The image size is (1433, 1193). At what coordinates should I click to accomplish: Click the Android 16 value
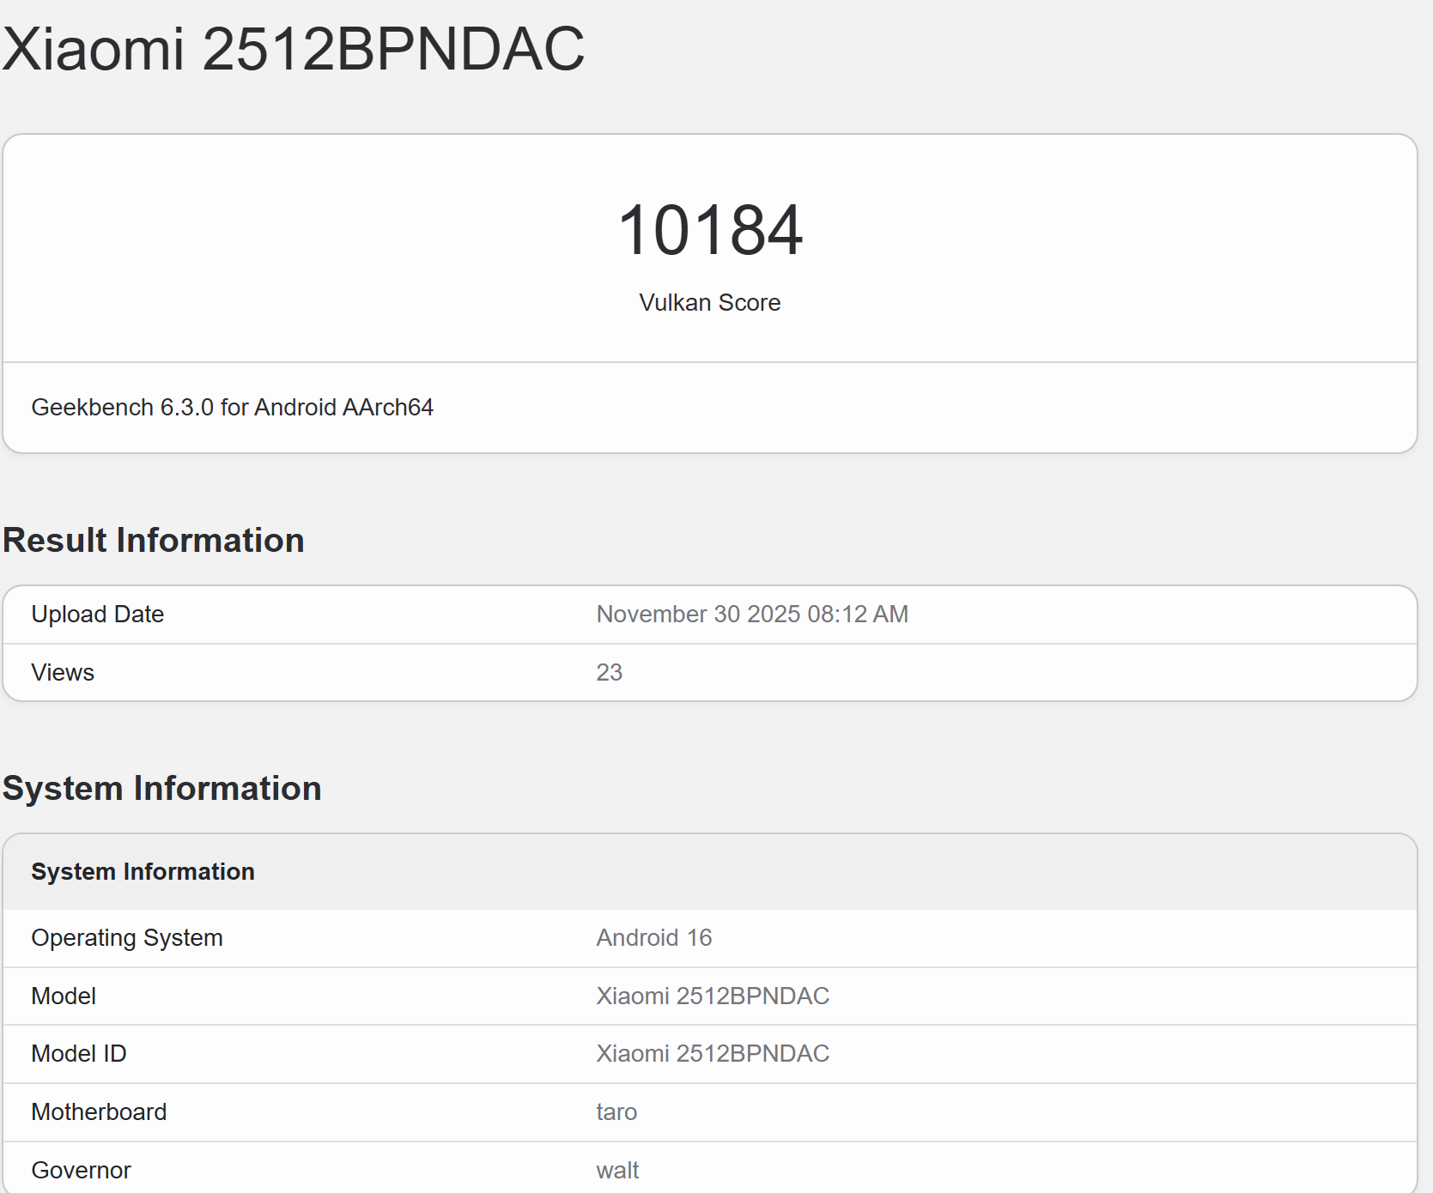[x=653, y=937]
